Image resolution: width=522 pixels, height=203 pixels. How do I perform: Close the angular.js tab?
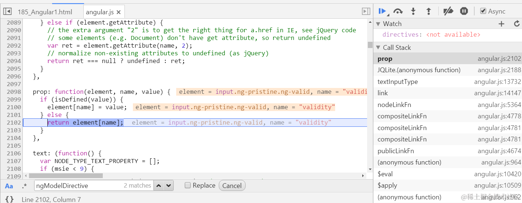(x=119, y=12)
